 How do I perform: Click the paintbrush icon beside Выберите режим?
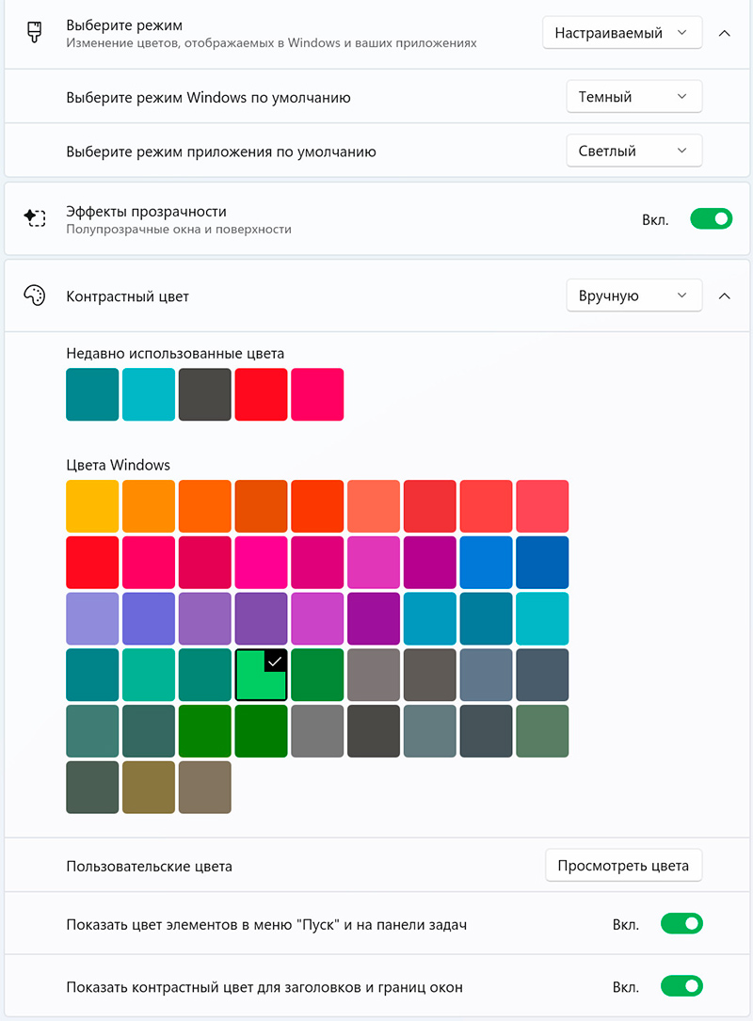pyautogui.click(x=35, y=32)
